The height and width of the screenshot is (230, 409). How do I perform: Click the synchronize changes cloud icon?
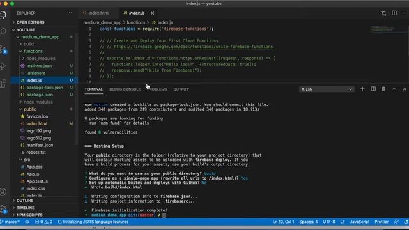click(x=27, y=222)
